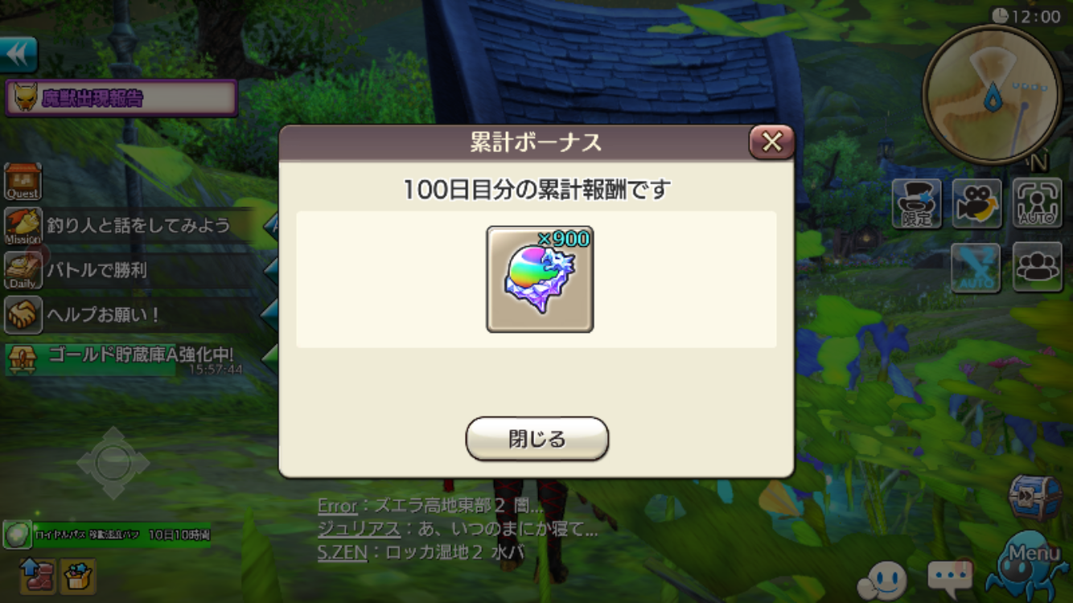This screenshot has width=1073, height=603.
Task: Open the 限定 top hat icon
Action: [x=917, y=203]
